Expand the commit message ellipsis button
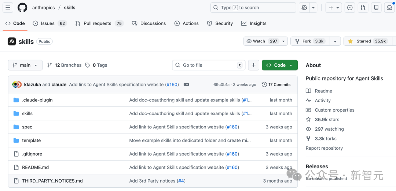Screen dimensions: 396x191 pos(186,85)
